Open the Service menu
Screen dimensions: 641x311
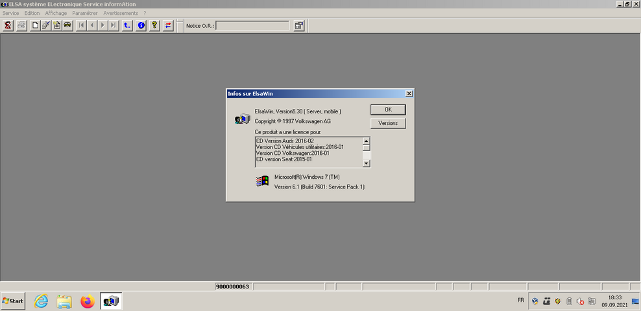click(x=10, y=13)
